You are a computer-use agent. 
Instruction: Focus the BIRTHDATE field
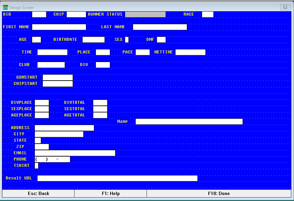coord(94,39)
